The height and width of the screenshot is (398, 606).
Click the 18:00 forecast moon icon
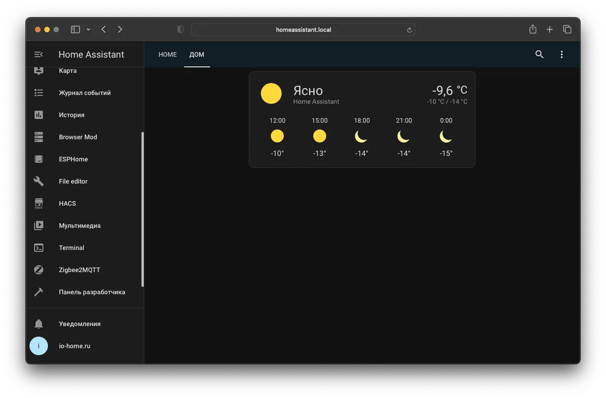[x=362, y=136]
